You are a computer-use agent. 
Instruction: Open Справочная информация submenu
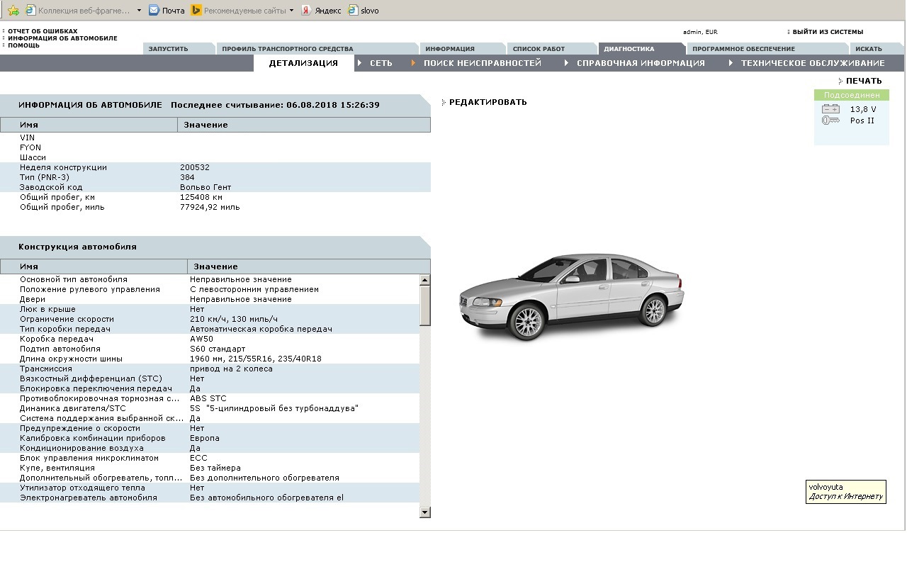point(641,63)
